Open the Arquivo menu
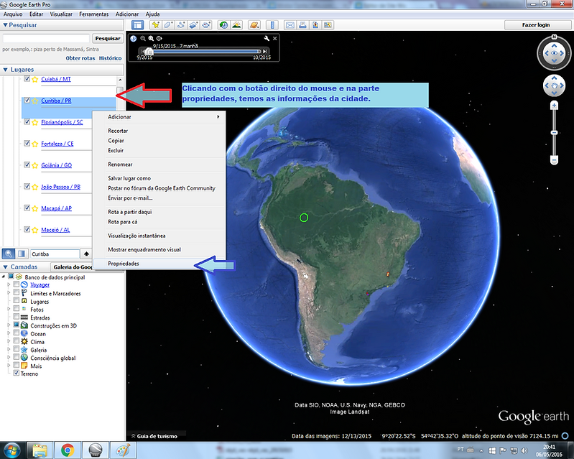The width and height of the screenshot is (574, 459). click(13, 14)
